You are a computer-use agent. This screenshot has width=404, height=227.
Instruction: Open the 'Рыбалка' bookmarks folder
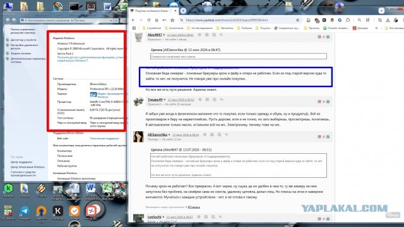tap(244, 28)
